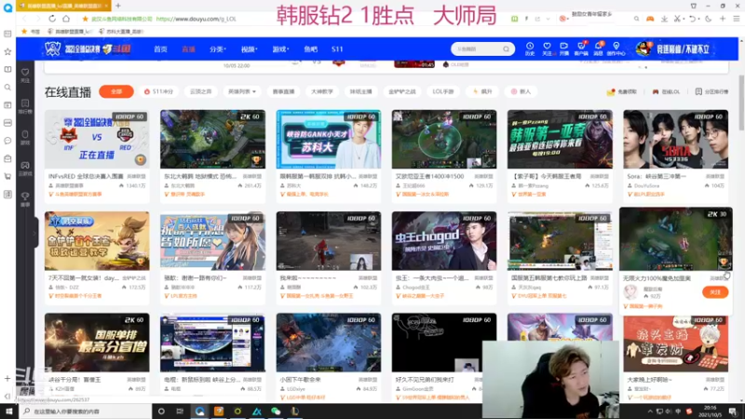Expand the left sidebar collapse arrow
The image size is (745, 419).
34,234
